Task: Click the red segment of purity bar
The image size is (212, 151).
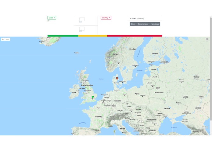Action: (x=135, y=36)
